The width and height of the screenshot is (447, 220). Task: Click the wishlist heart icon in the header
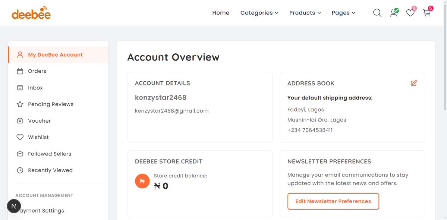click(x=410, y=13)
